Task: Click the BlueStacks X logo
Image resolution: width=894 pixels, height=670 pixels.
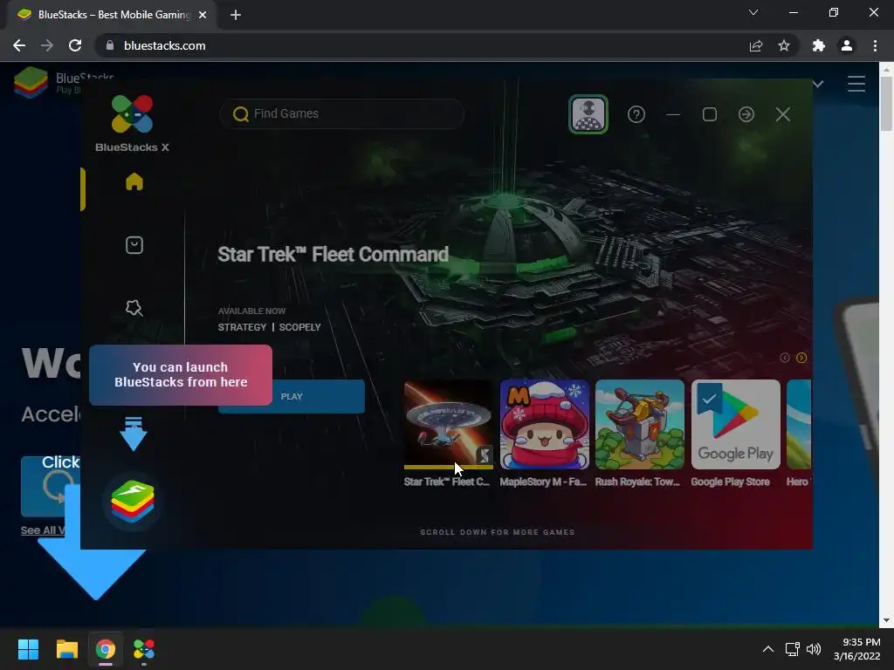Action: [x=133, y=124]
